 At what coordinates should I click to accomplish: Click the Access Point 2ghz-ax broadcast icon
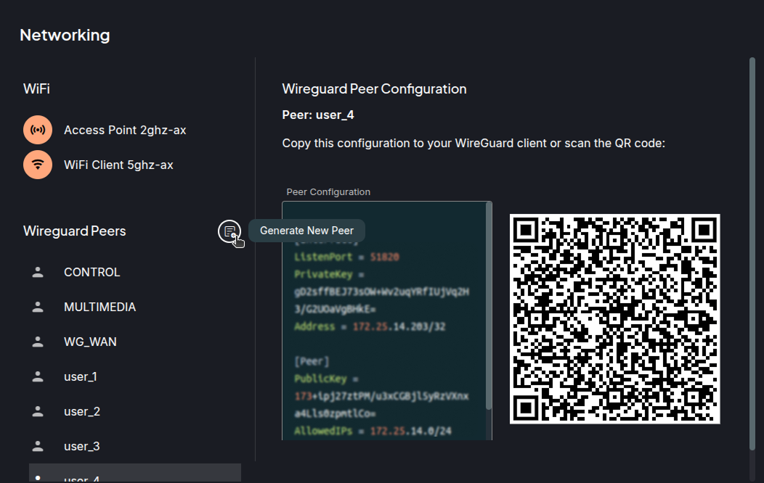(x=38, y=130)
